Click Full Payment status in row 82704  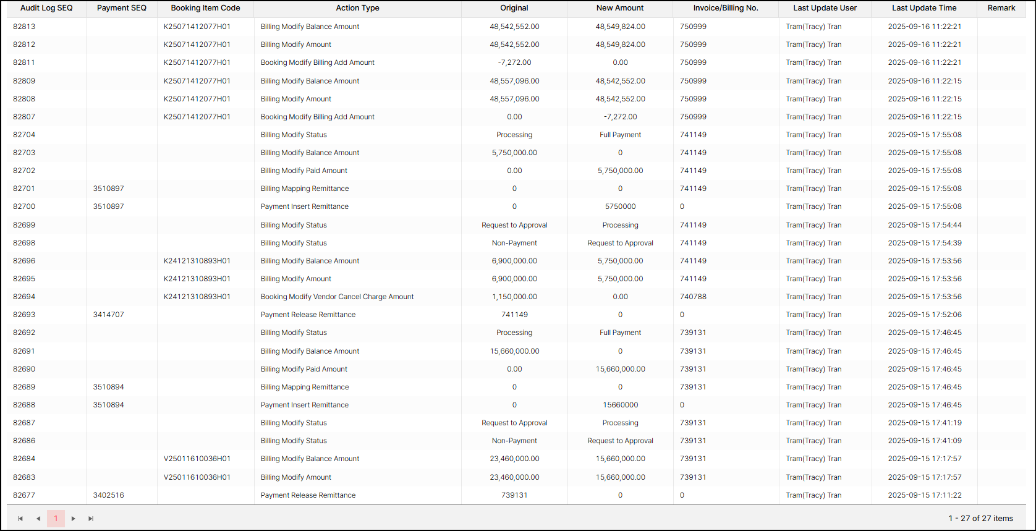pyautogui.click(x=620, y=135)
